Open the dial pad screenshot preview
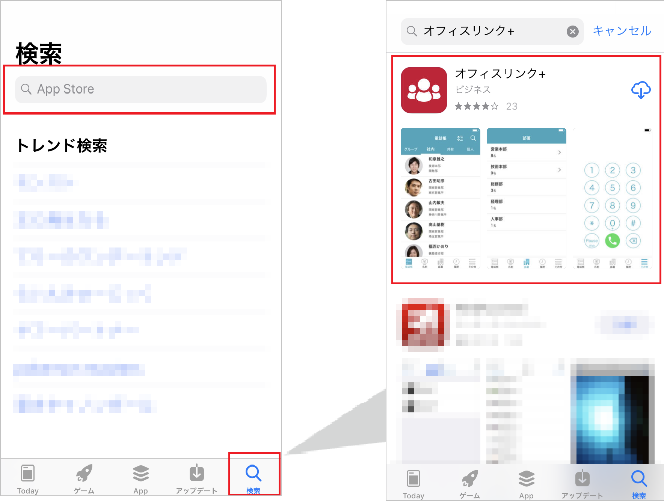This screenshot has height=501, width=664. [x=612, y=199]
